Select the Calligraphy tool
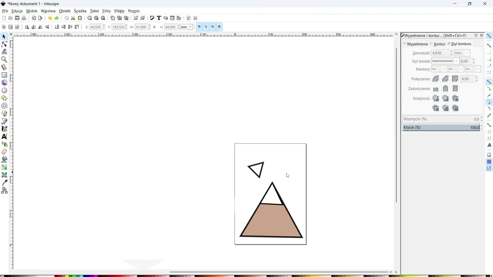 (4, 129)
